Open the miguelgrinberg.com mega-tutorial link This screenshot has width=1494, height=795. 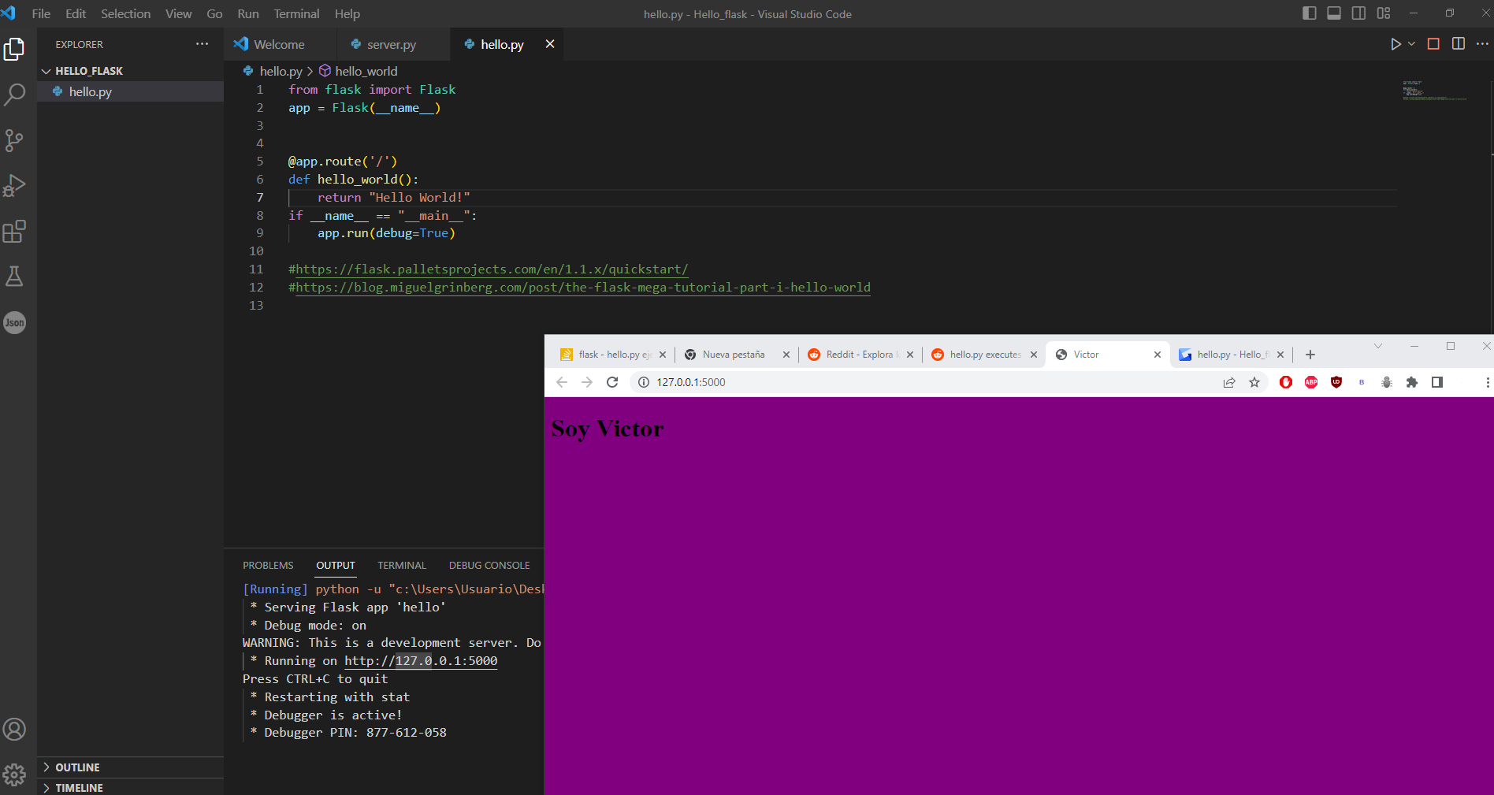click(583, 288)
